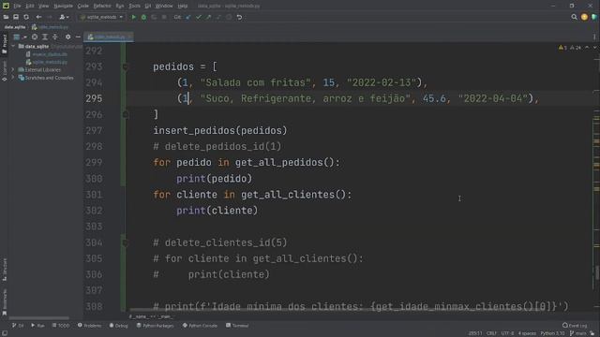600x337 pixels.
Task: Open the Git tool window button
Action: pos(18,326)
